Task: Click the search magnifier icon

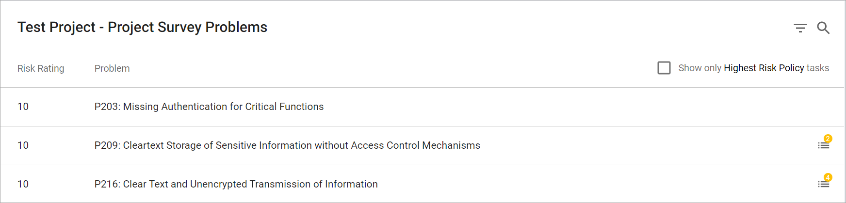Action: pyautogui.click(x=823, y=28)
